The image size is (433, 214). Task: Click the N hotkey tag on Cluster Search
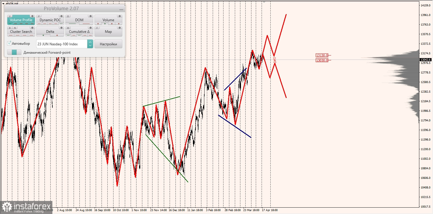pyautogui.click(x=15, y=28)
